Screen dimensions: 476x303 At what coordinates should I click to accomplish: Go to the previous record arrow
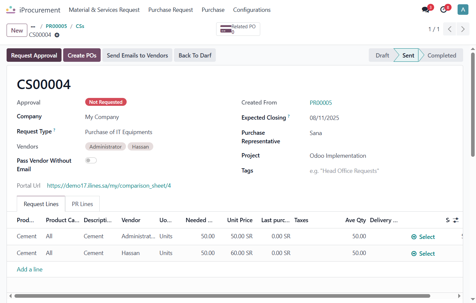[450, 29]
